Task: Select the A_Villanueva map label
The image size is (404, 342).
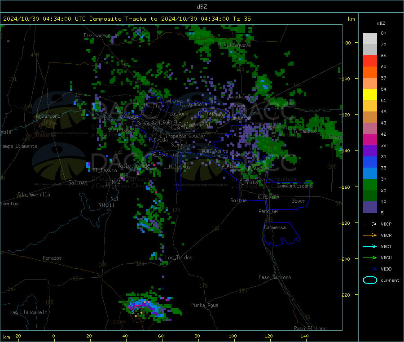Action: pos(234,45)
